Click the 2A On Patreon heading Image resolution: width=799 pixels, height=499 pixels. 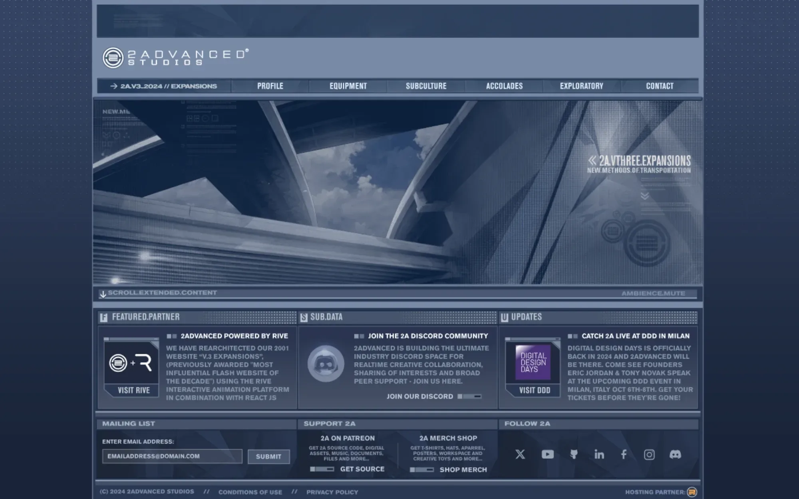click(x=348, y=438)
